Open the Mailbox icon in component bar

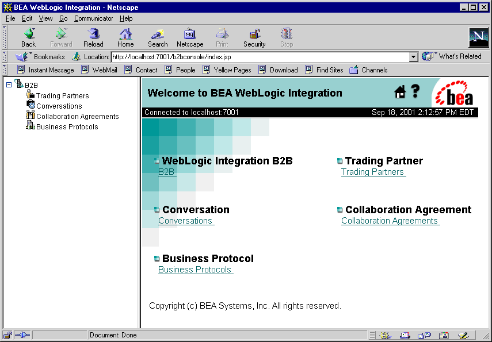click(405, 336)
